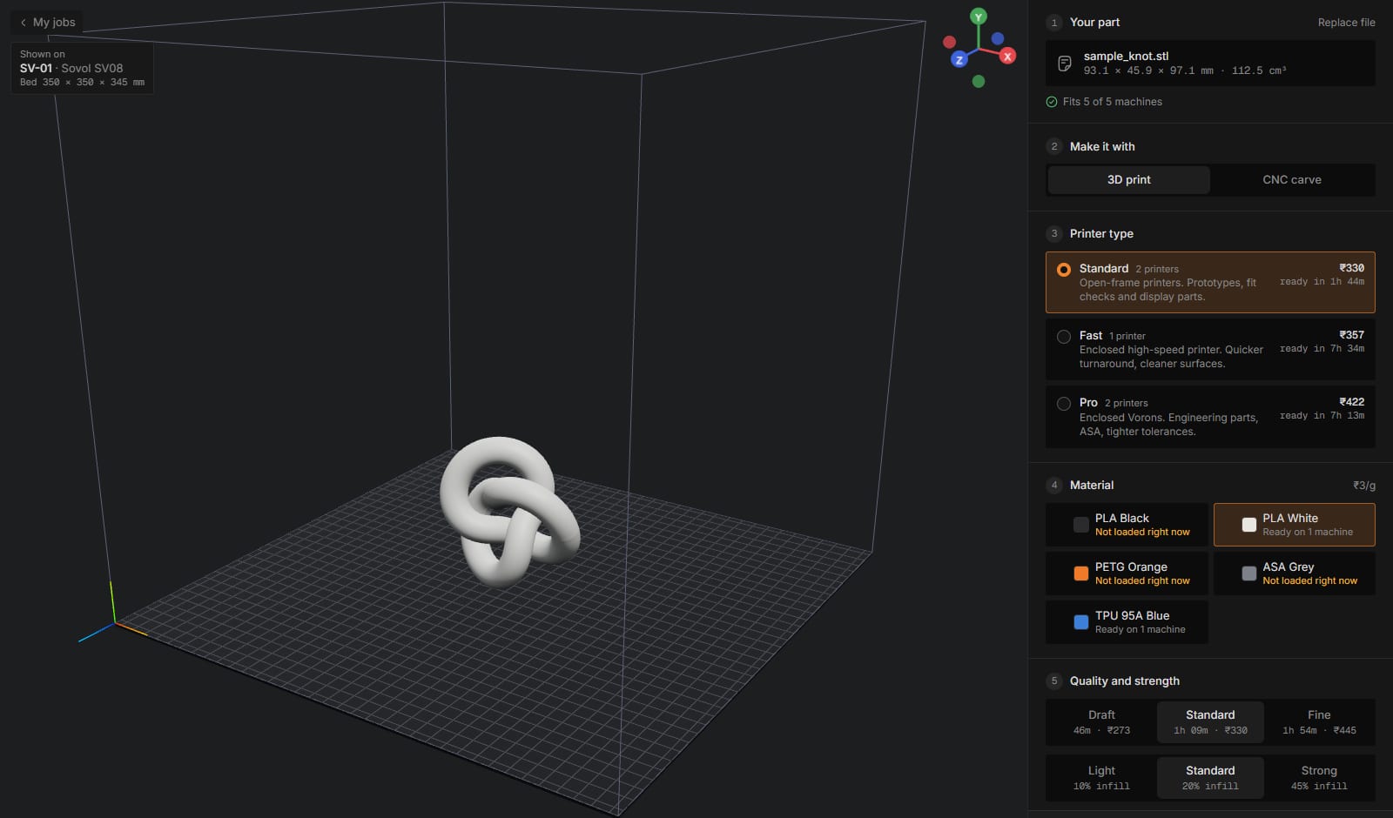Choose the TPU 95A Blue material card
The height and width of the screenshot is (818, 1393).
(x=1127, y=622)
